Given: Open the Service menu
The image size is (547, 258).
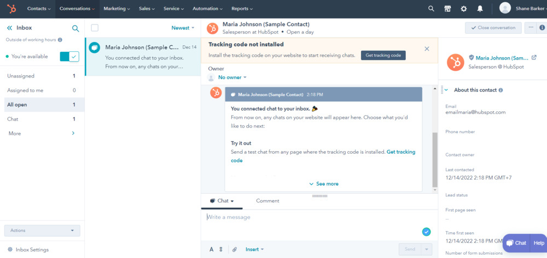Looking at the screenshot, I should 174,9.
